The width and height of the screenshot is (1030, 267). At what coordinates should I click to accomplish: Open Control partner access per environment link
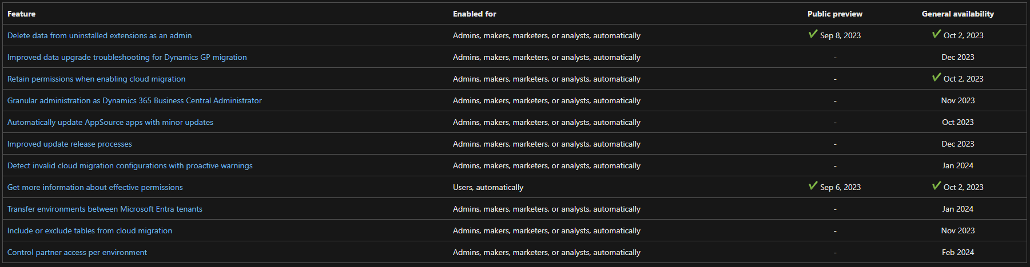77,252
